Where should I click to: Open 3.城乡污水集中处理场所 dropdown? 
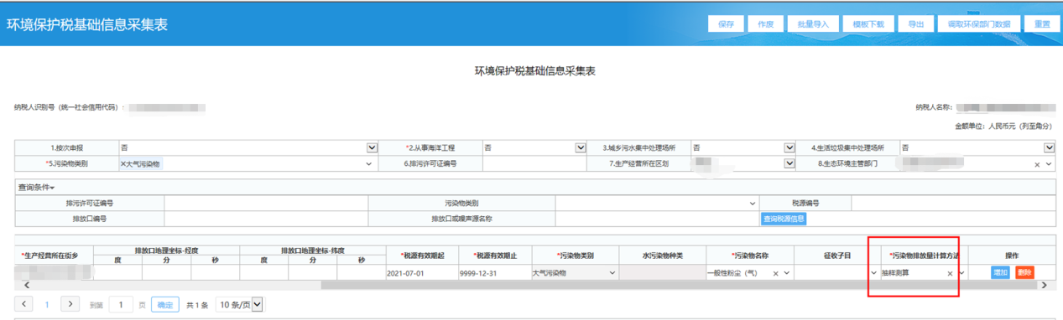pyautogui.click(x=789, y=147)
